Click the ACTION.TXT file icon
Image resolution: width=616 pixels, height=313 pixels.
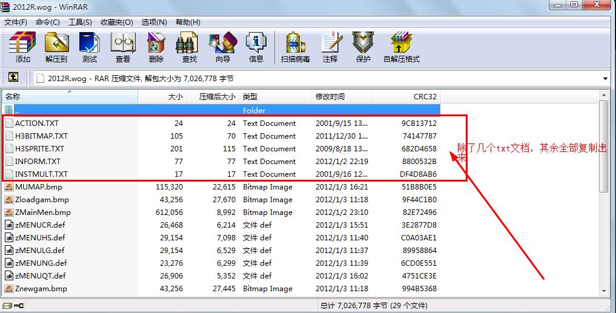point(10,124)
